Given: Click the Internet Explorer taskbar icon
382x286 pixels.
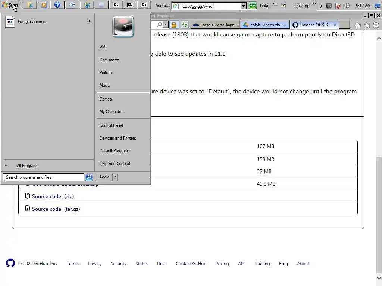Looking at the screenshot, I should click(87, 5).
